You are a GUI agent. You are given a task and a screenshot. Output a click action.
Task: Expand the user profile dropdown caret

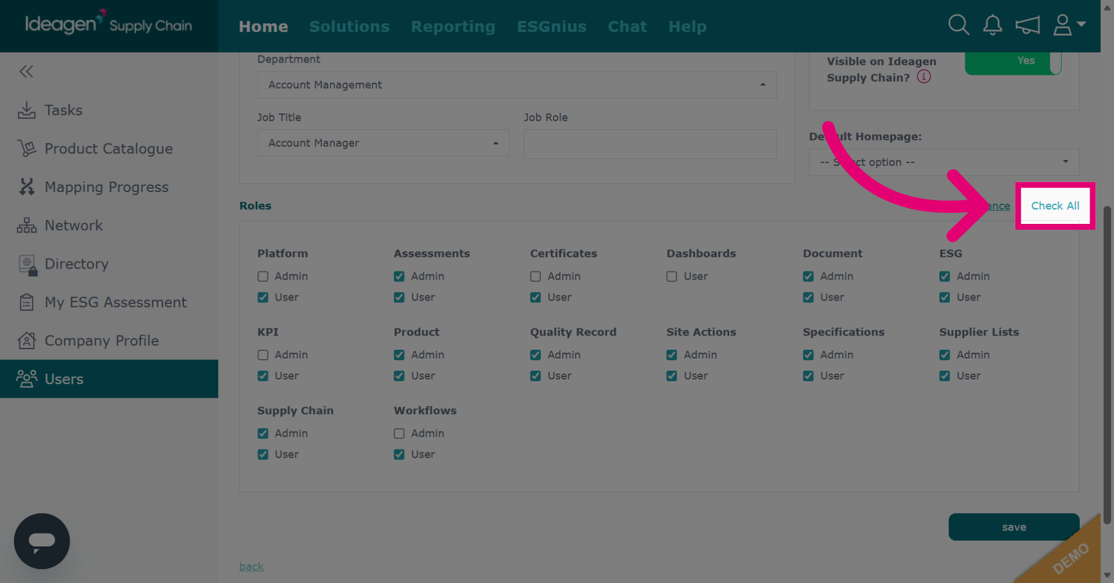pyautogui.click(x=1082, y=24)
